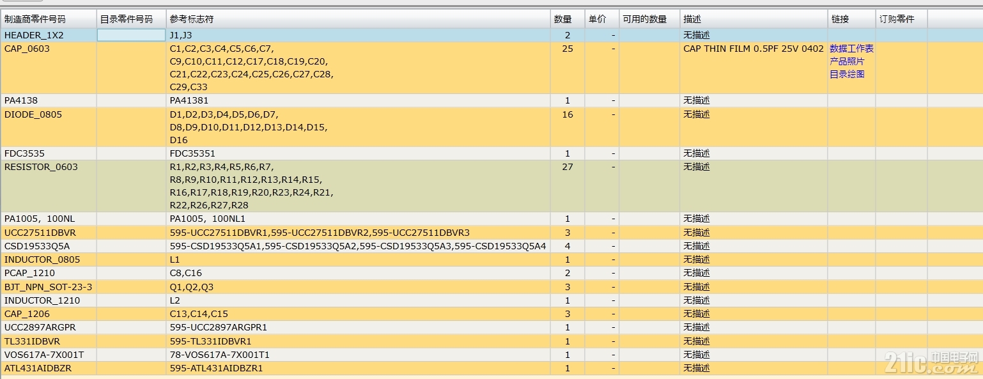Select the CSD19533Q5A part cell
Viewport: 983px width, 379px height.
pyautogui.click(x=49, y=246)
